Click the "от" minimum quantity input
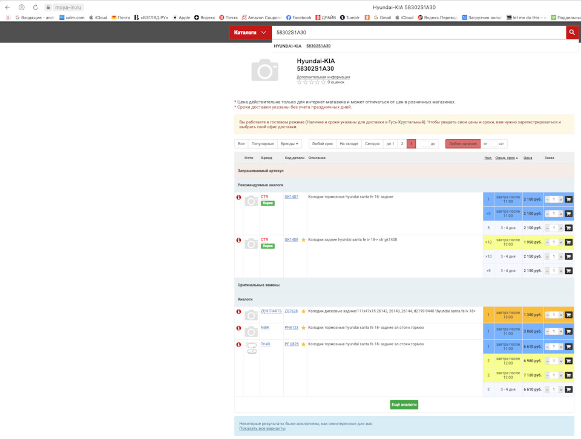581x439 pixels. pos(493,144)
